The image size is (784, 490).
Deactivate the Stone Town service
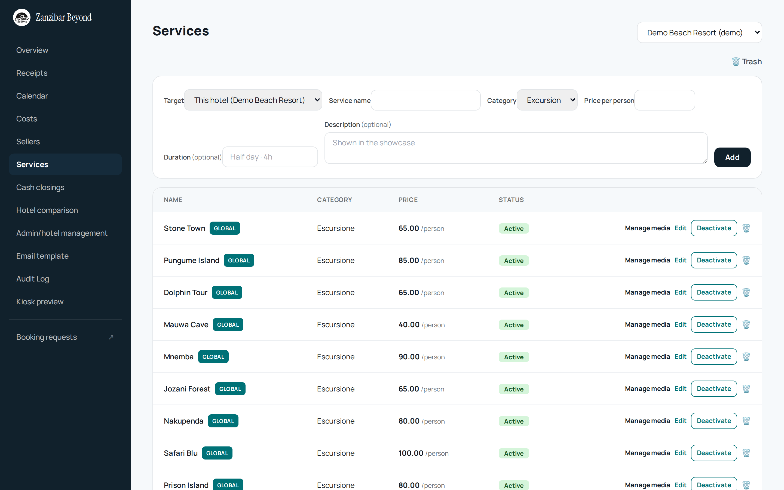(714, 228)
